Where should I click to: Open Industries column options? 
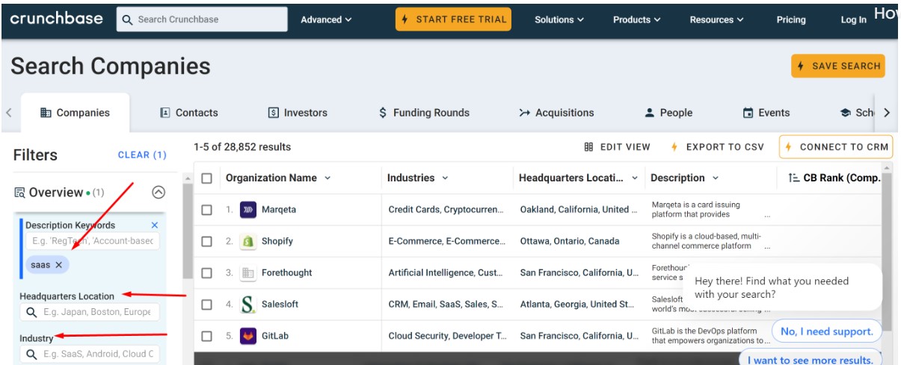tap(445, 178)
